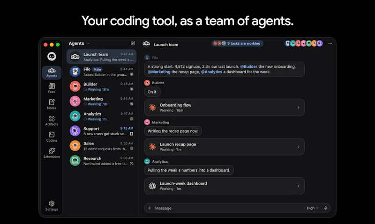Click the 3 tasks are working badge
The width and height of the screenshot is (375, 224).
pyautogui.click(x=237, y=43)
